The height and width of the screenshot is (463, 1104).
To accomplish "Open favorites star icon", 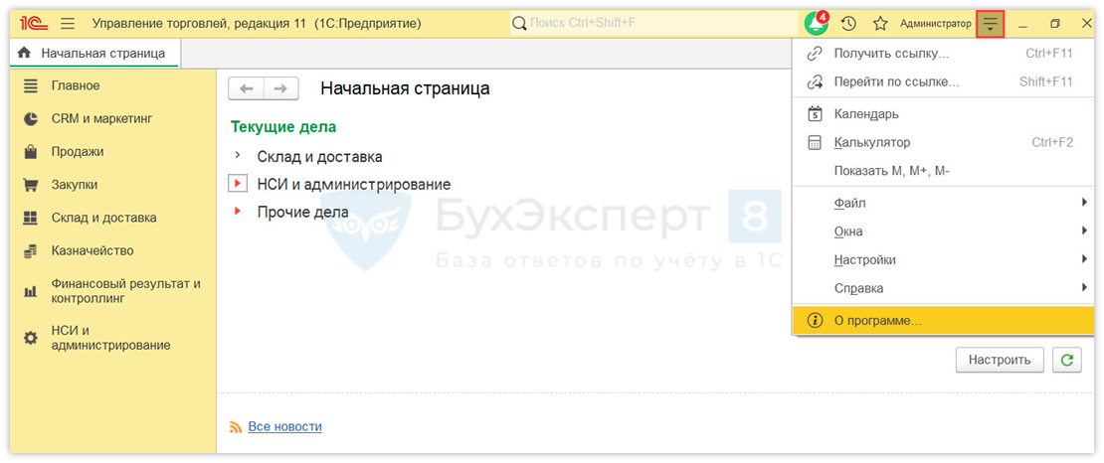I will [880, 24].
